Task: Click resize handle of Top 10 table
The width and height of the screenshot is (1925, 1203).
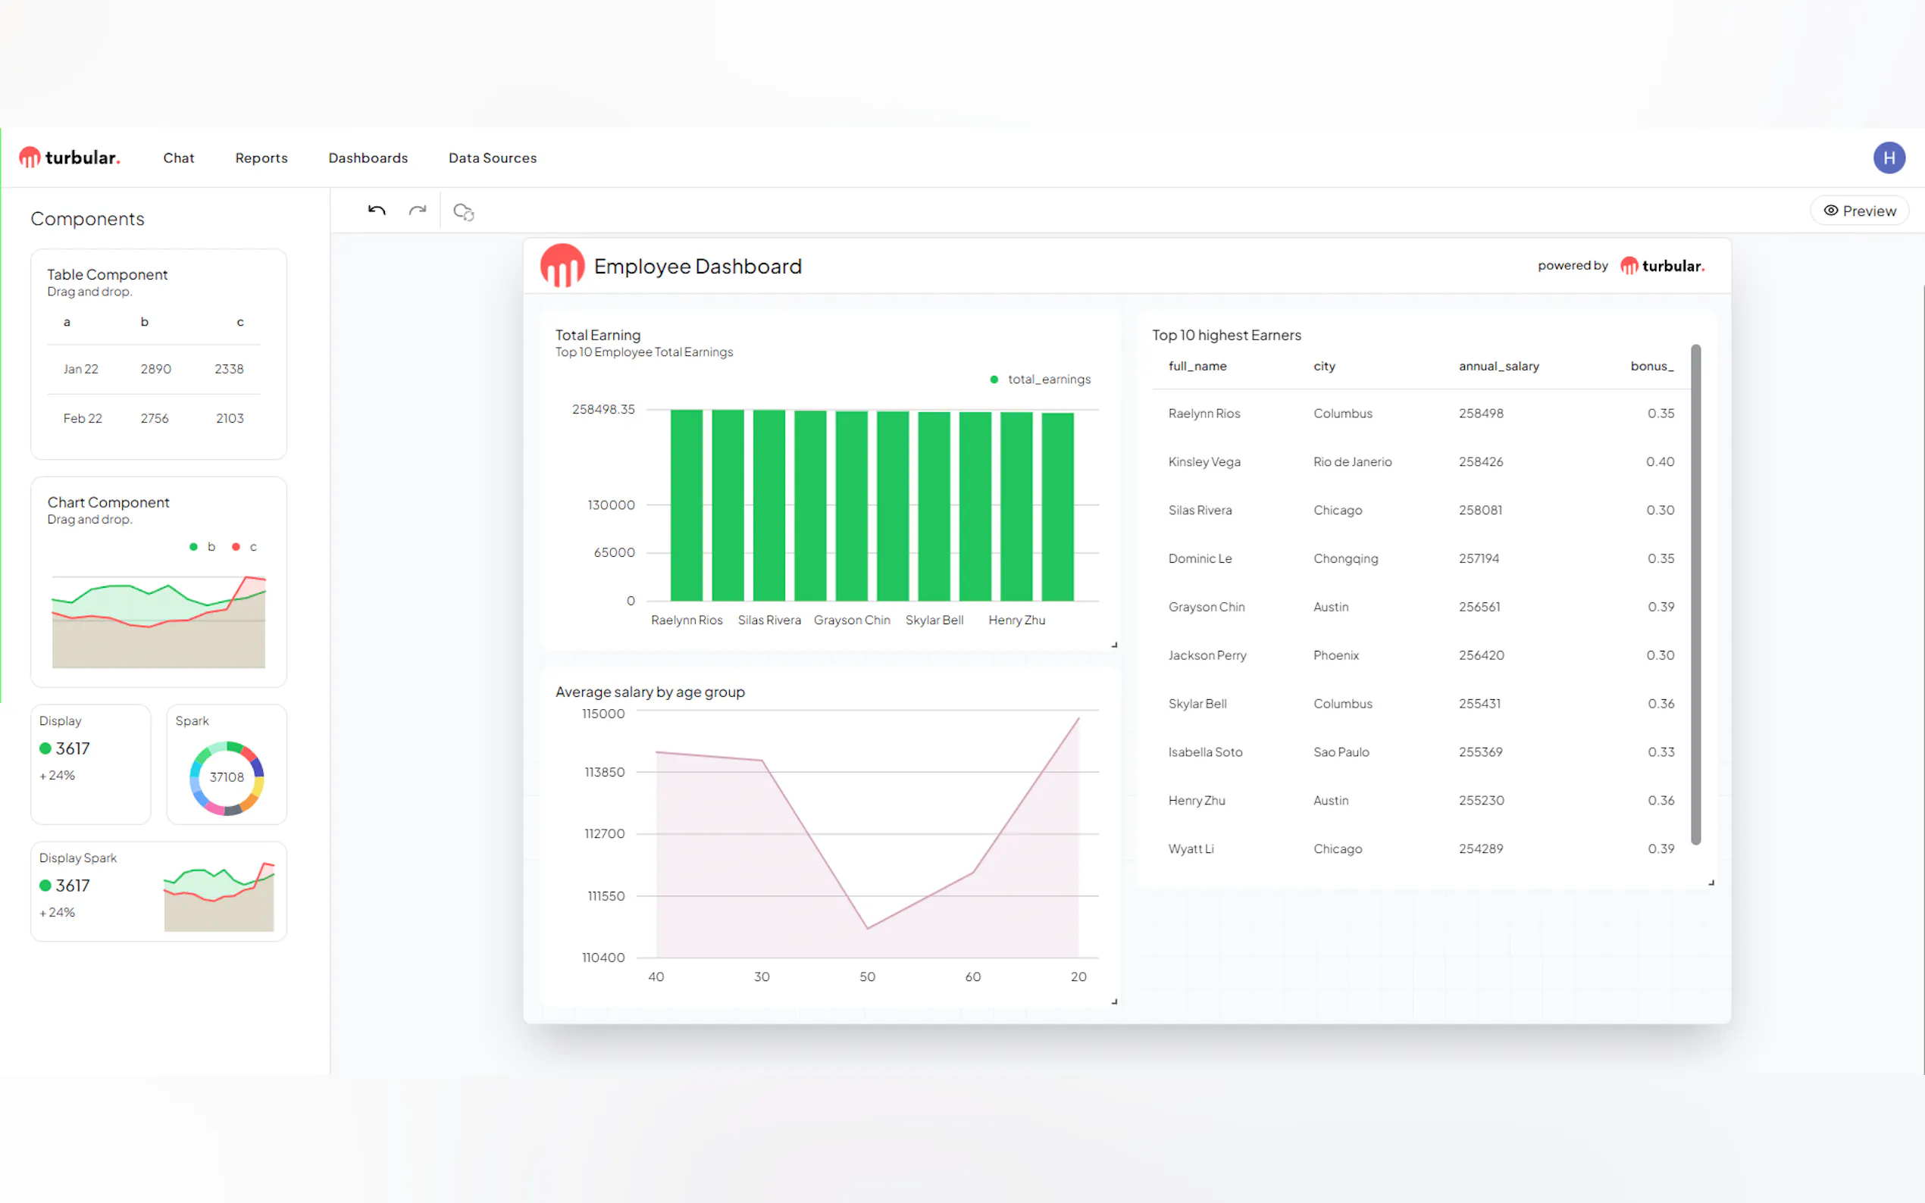Action: [1711, 883]
